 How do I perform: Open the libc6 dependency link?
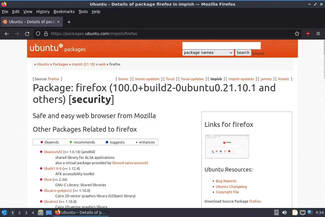48,179
